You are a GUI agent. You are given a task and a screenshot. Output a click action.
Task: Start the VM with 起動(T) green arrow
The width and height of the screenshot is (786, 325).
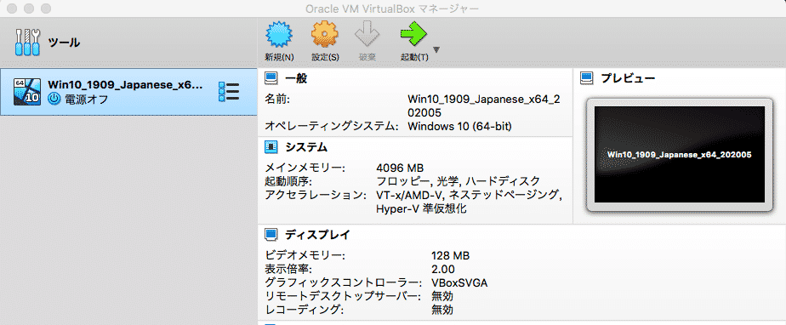[x=413, y=35]
